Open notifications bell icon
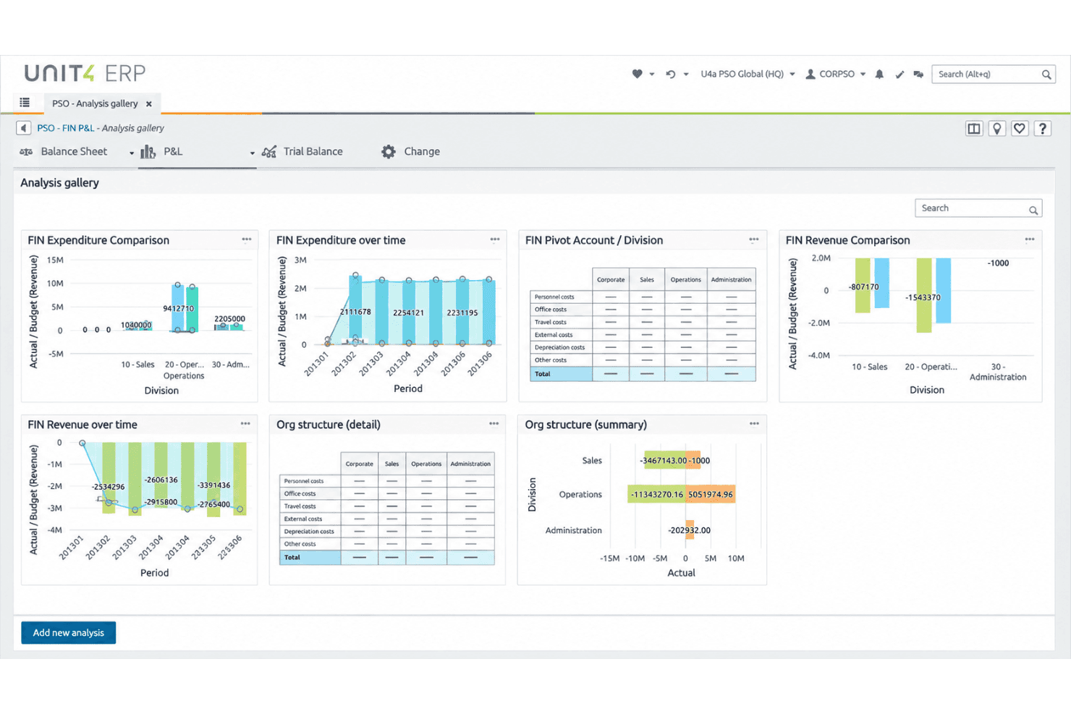The height and width of the screenshot is (714, 1071). click(879, 74)
